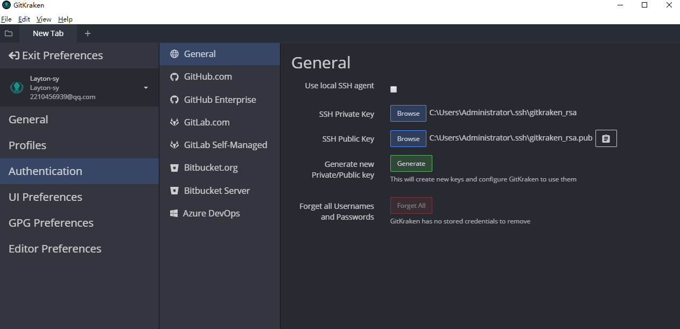
Task: Open a new tab with plus icon
Action: pos(88,33)
